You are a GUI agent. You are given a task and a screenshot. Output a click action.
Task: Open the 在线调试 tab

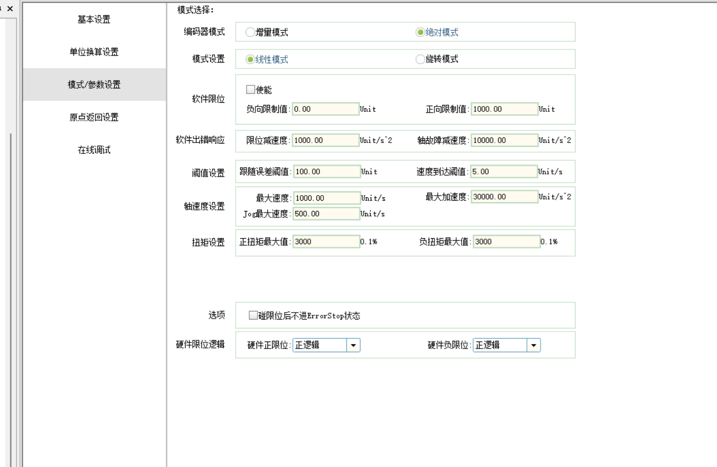pos(94,150)
